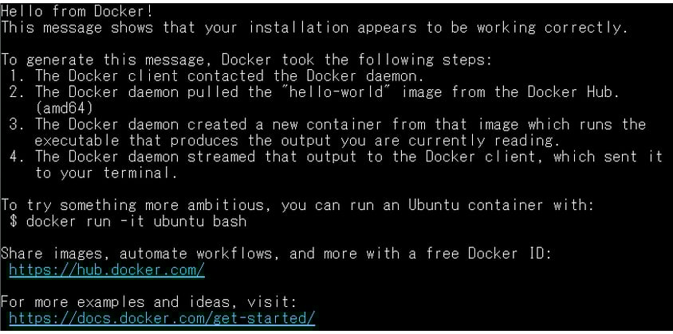The width and height of the screenshot is (673, 334).
Task: Click step 3 about creating a new container
Action: [x=335, y=124]
